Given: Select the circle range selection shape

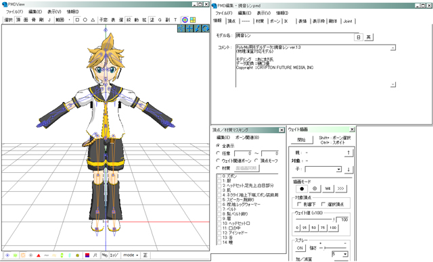Looking at the screenshot, I should 85,20.
